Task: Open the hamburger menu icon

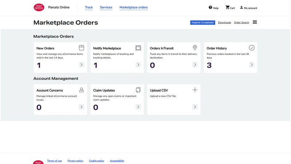Action: click(x=255, y=22)
